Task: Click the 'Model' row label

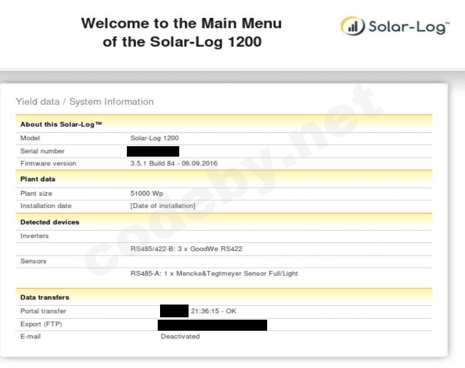Action: coord(30,138)
